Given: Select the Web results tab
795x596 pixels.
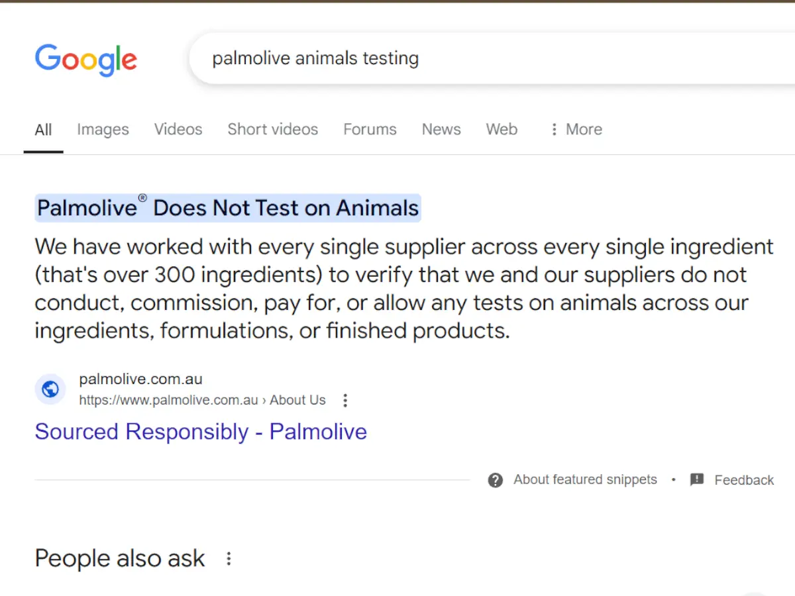Looking at the screenshot, I should click(502, 129).
